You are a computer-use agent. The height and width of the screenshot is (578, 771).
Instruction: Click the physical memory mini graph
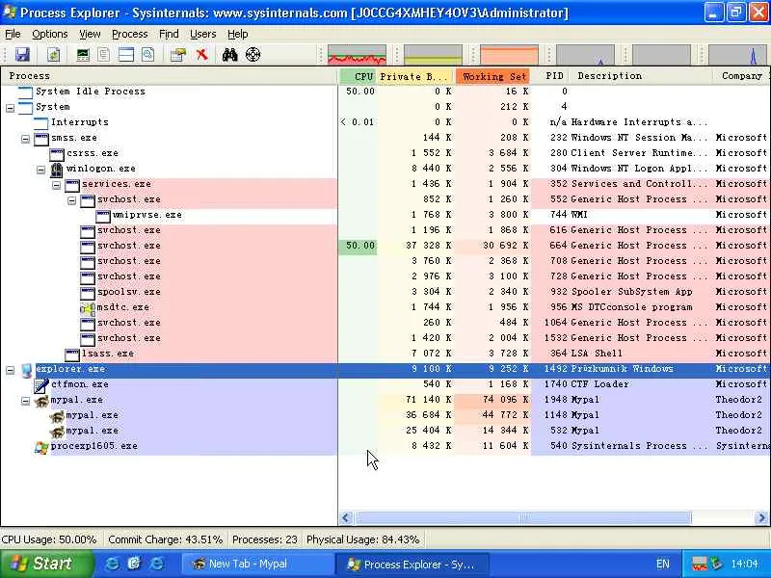pyautogui.click(x=509, y=55)
